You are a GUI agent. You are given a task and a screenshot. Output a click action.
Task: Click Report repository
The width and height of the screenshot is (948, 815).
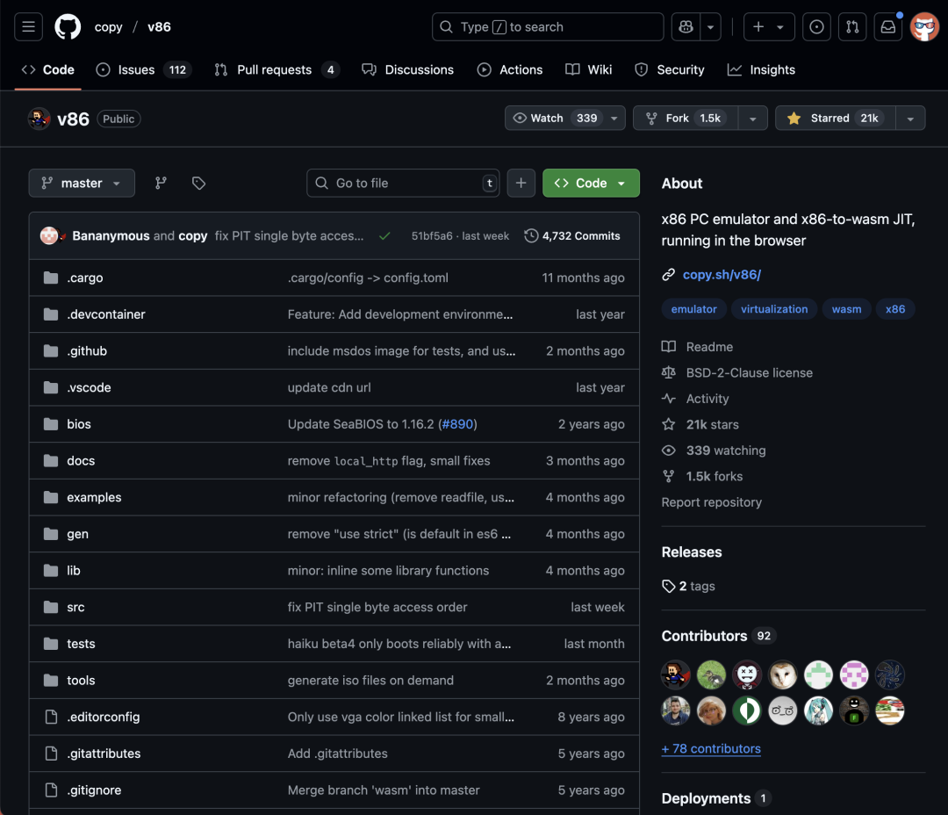711,502
